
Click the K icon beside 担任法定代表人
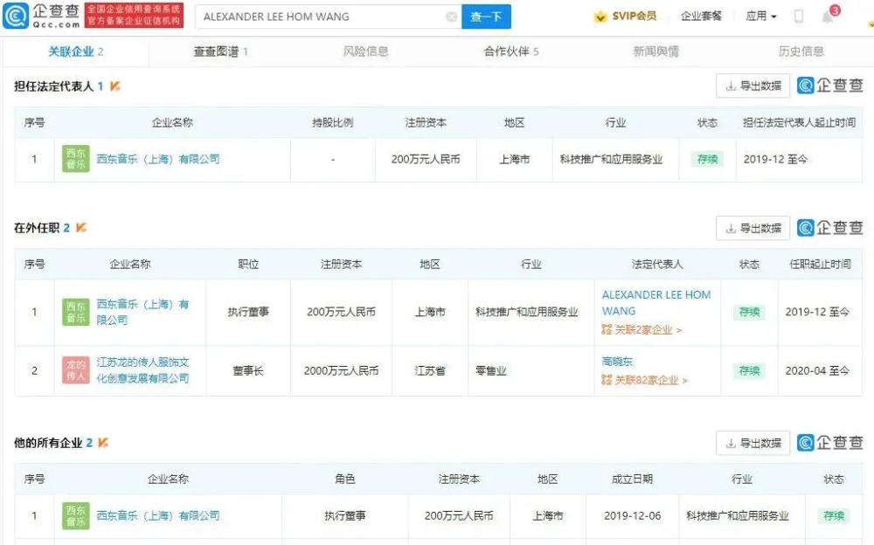[115, 86]
